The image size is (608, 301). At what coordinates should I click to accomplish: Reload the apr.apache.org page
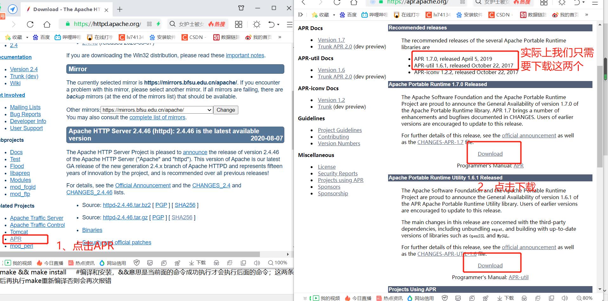[x=337, y=3]
